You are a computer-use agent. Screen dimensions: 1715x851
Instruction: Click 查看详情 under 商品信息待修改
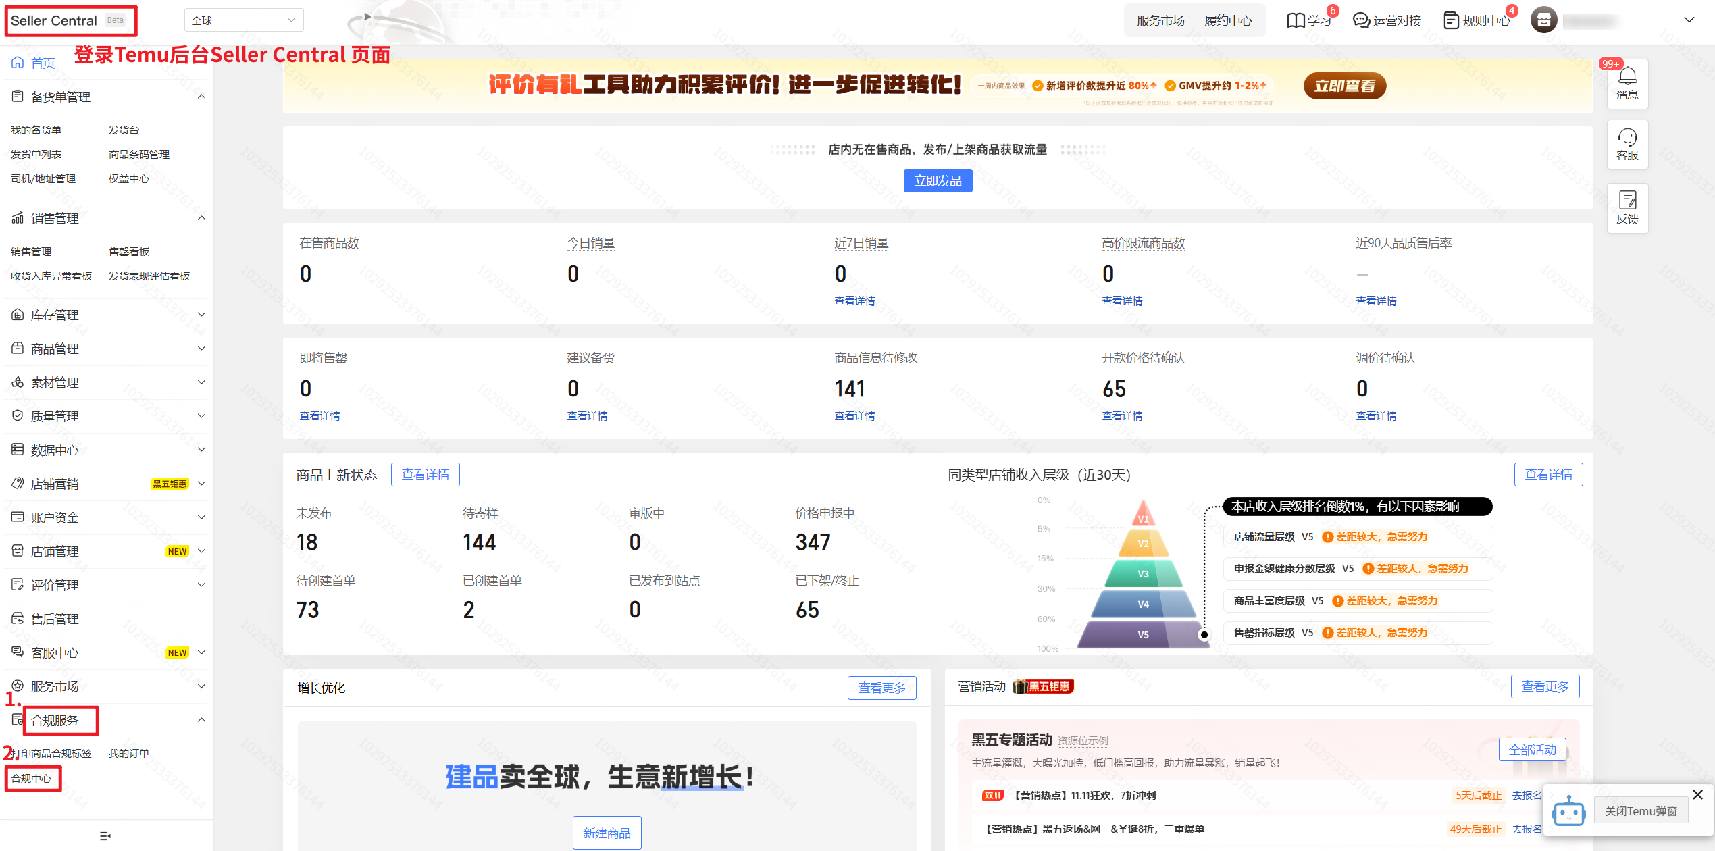[854, 416]
